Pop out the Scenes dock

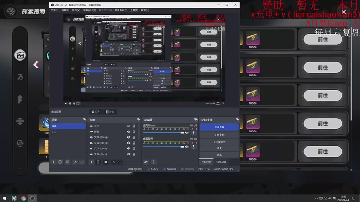point(84,119)
